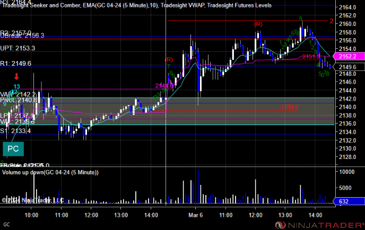
Task: Click the 5000 volume axis label
Action: [345, 188]
